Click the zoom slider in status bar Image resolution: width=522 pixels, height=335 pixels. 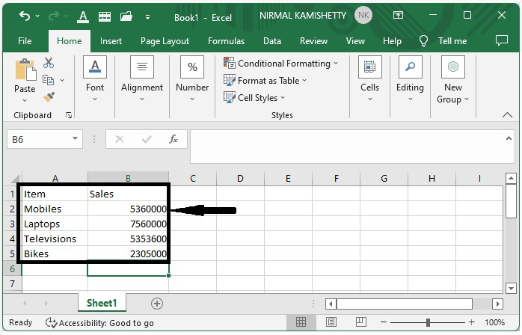428,322
